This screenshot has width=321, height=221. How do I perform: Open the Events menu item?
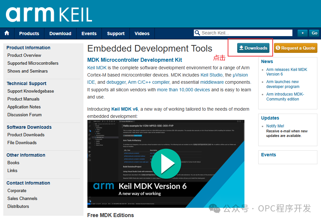[89, 33]
